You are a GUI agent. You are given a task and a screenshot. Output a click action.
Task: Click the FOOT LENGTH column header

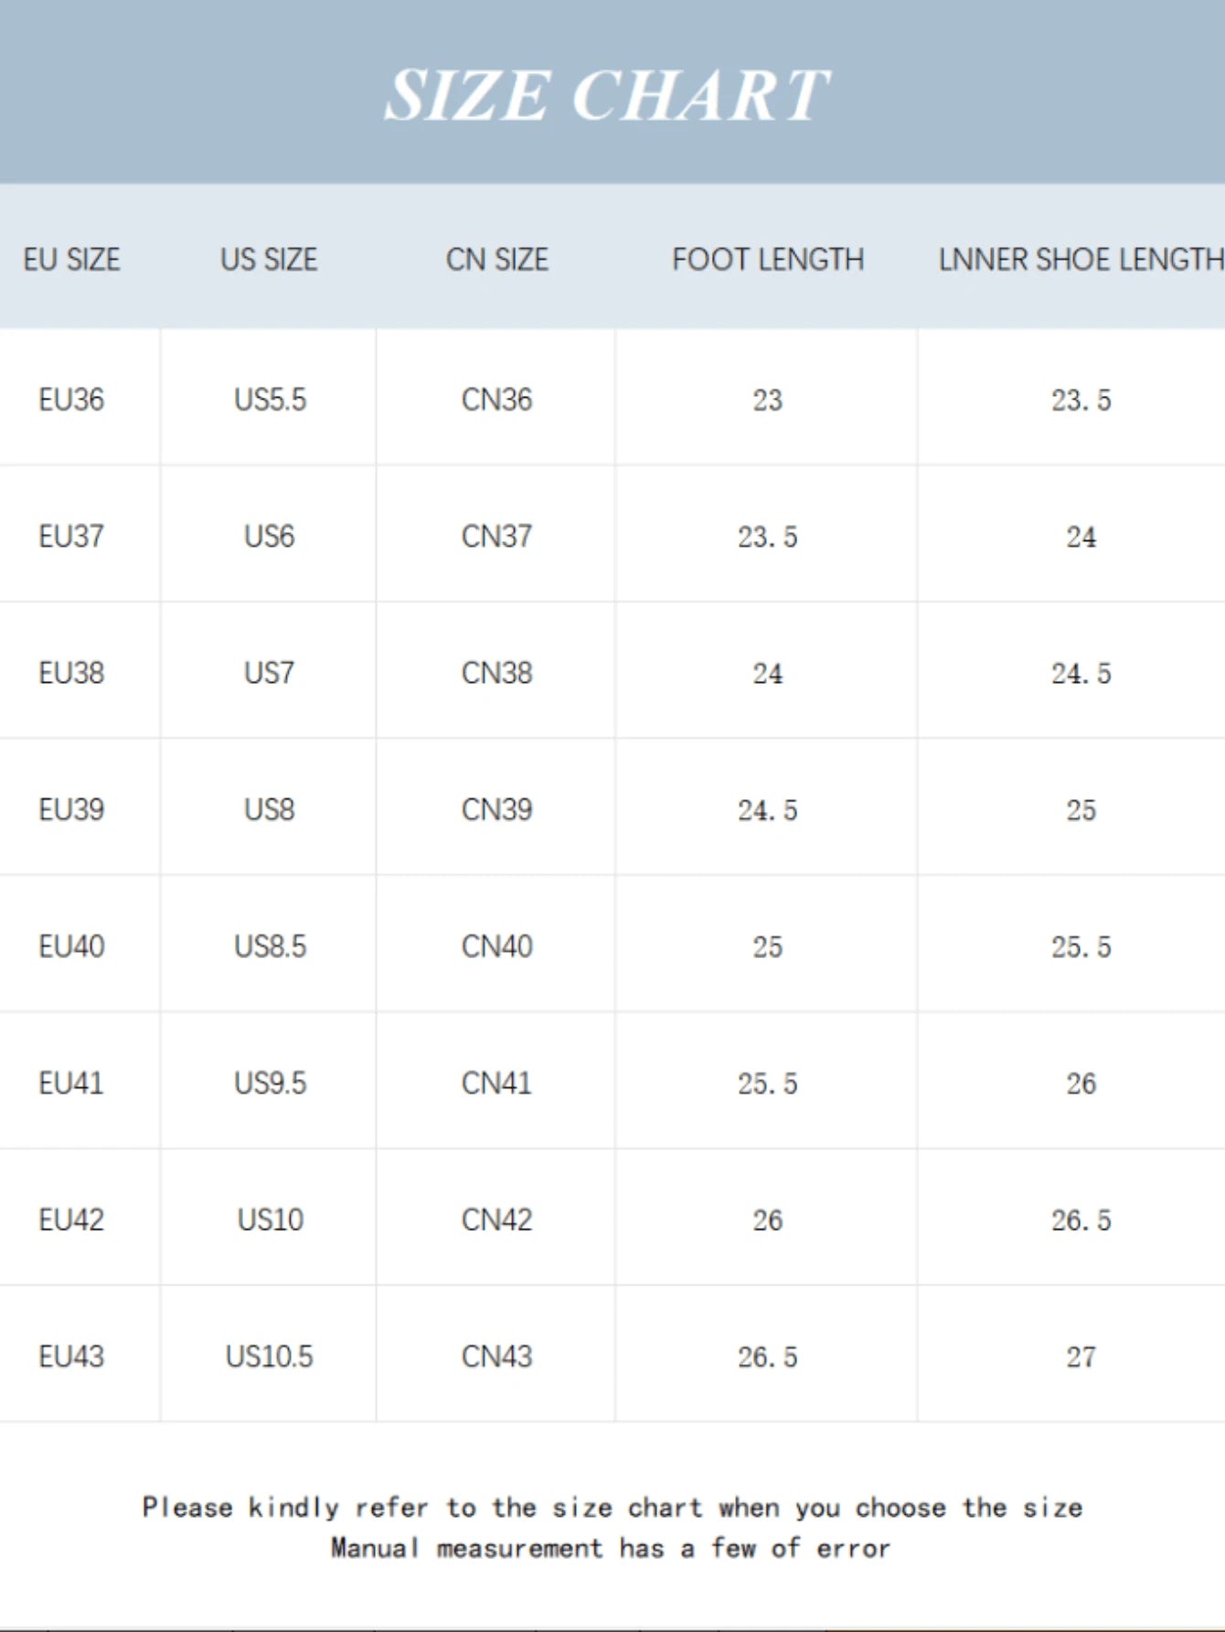[768, 260]
